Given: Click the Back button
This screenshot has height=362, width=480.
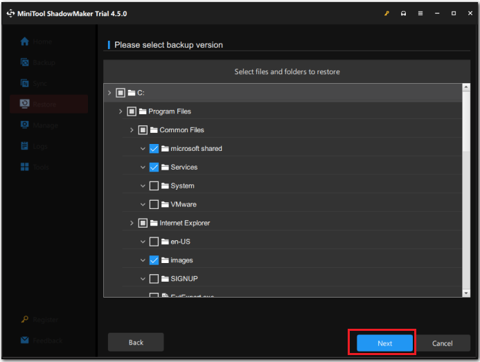Looking at the screenshot, I should pos(136,342).
